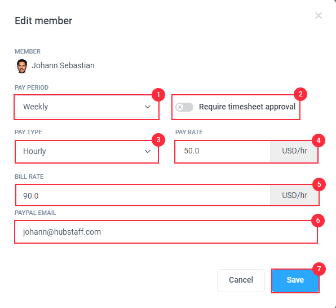
Task: Click the red badge numbered 1
Action: tap(158, 95)
